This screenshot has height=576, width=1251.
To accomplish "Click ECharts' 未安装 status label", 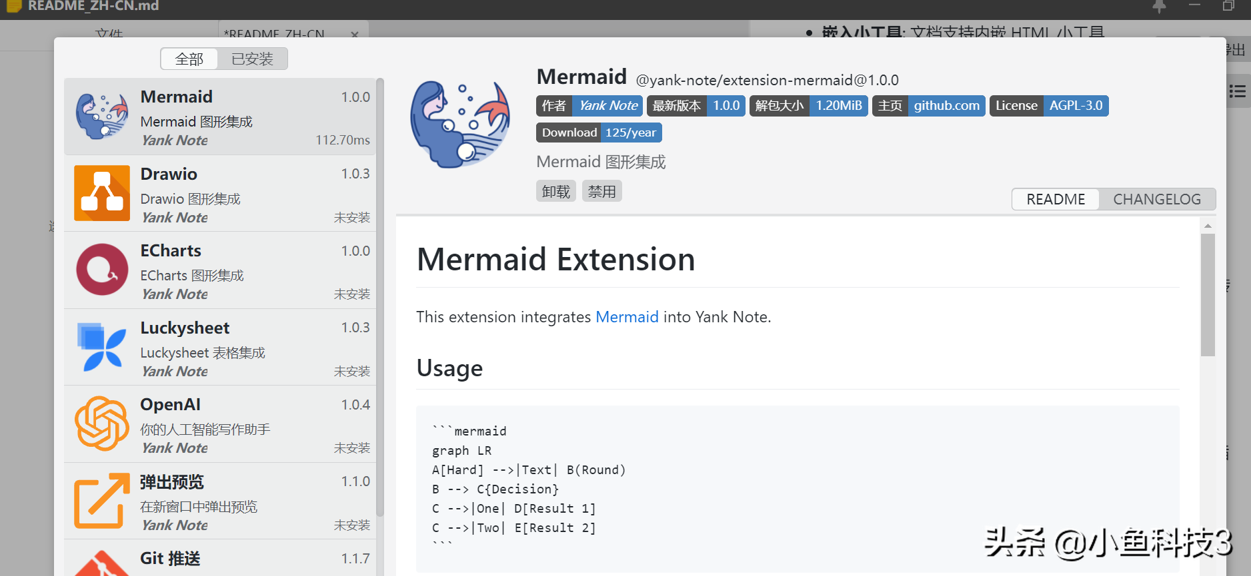I will pyautogui.click(x=352, y=294).
